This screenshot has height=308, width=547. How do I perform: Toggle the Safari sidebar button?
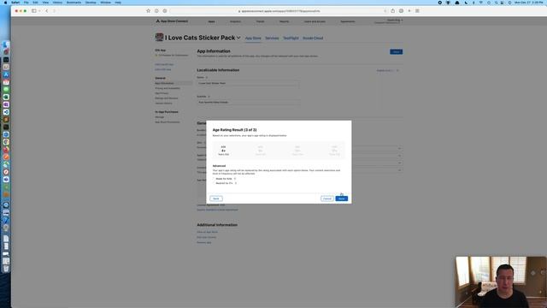[x=34, y=11]
